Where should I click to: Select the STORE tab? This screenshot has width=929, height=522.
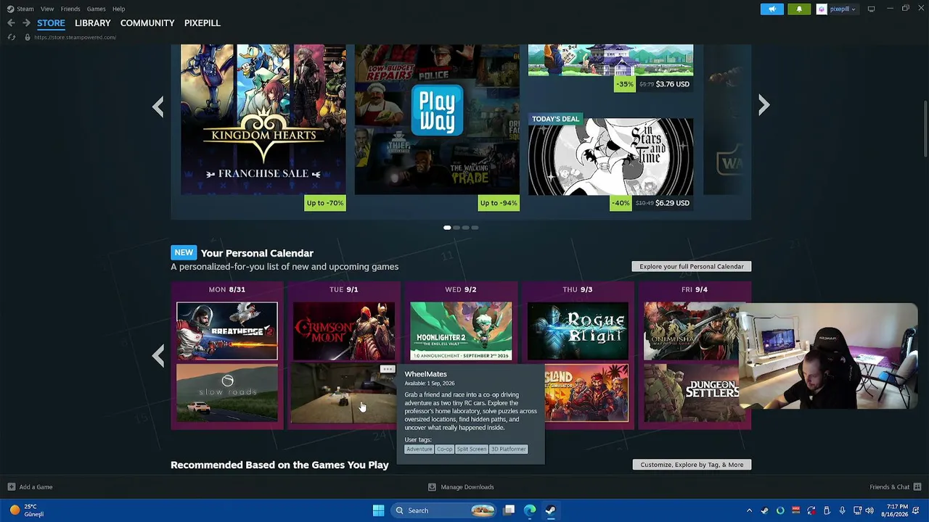click(51, 23)
